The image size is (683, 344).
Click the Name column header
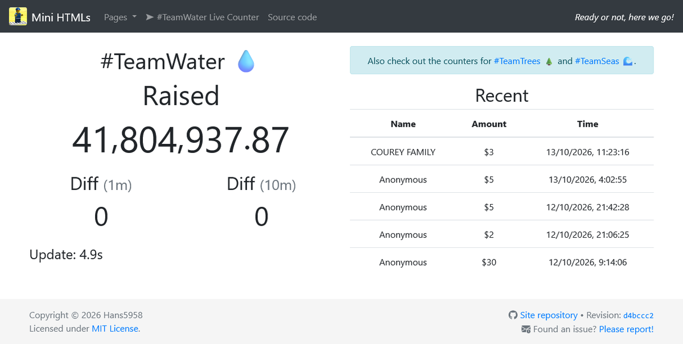click(403, 124)
